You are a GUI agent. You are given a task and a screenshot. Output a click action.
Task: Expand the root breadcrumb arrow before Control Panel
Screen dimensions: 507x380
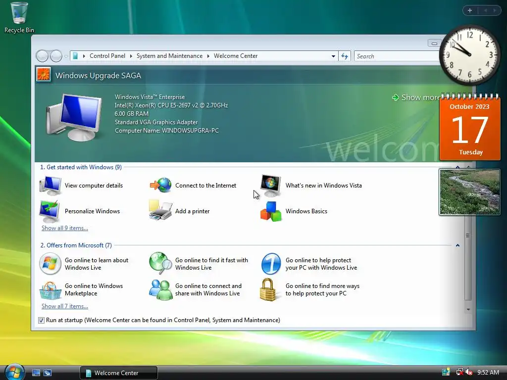[84, 56]
